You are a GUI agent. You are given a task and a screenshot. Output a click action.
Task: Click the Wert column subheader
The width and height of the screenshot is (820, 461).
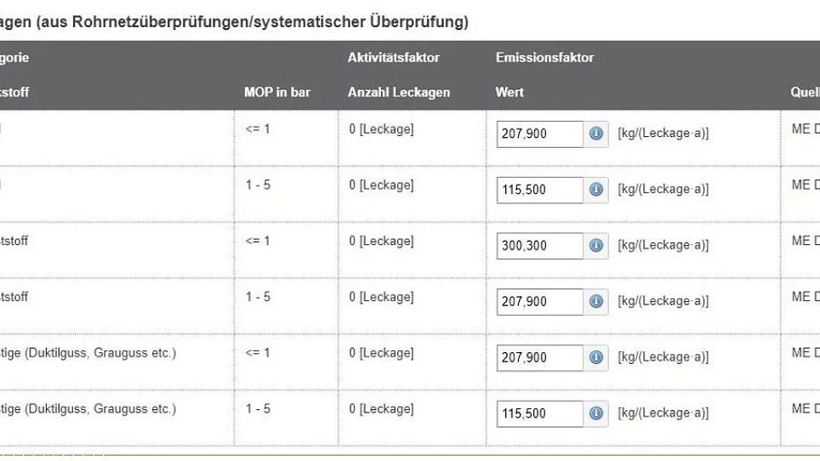tap(510, 93)
